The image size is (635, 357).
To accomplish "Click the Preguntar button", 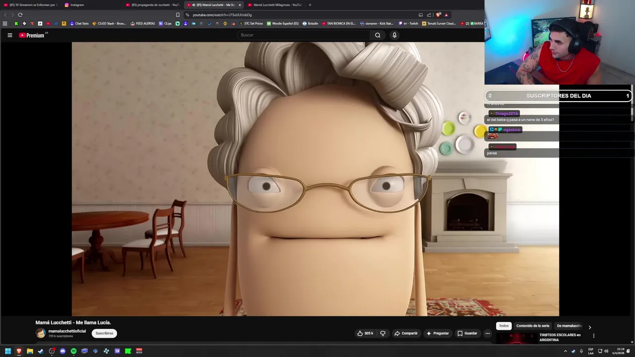I will click(x=438, y=333).
